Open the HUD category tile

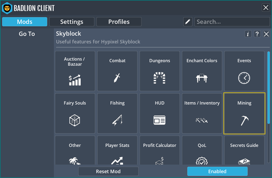pos(160,113)
